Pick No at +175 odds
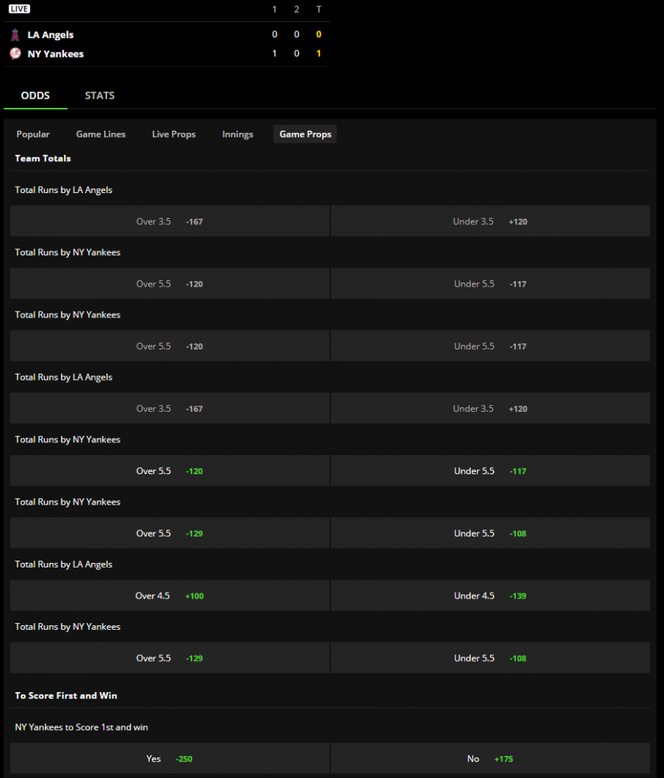Screen dimensions: 664x778 490,758
